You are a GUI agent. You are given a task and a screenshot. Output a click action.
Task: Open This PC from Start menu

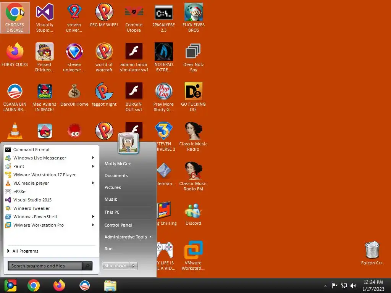point(112,212)
